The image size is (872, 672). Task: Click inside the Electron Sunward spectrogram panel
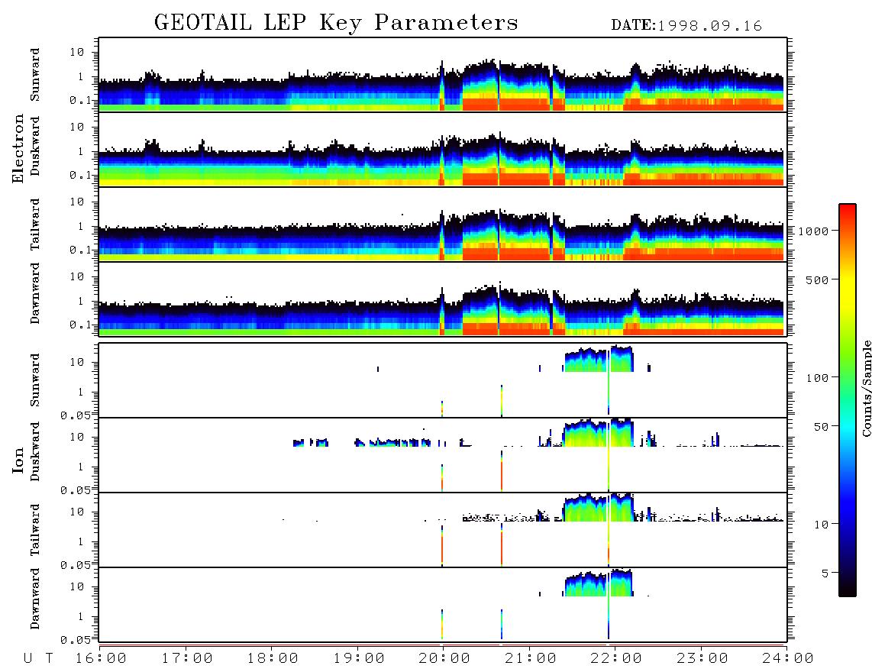pyautogui.click(x=443, y=75)
